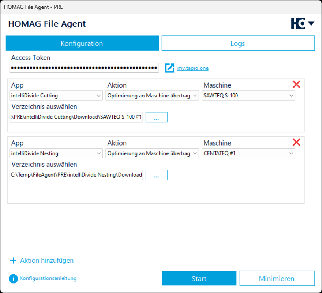322x293 pixels.
Task: Click the Start button
Action: click(199, 278)
